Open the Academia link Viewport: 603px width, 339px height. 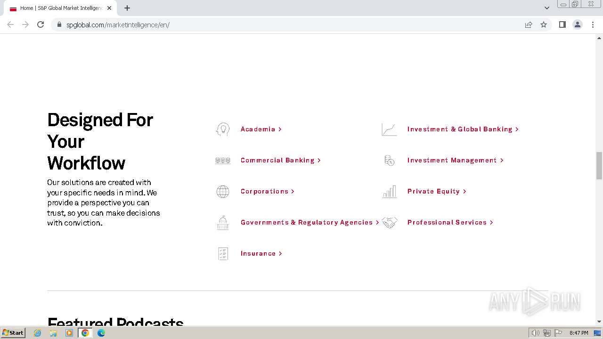click(261, 129)
